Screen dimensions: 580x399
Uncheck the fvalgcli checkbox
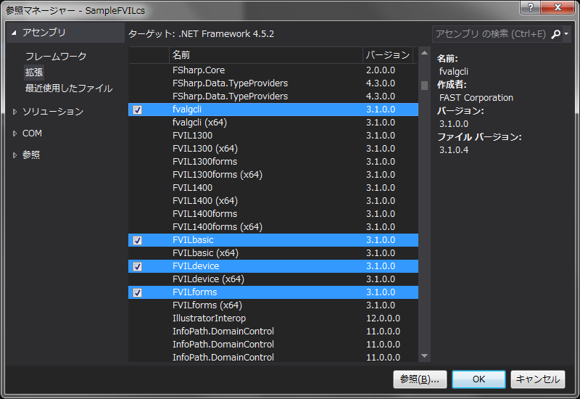[137, 110]
